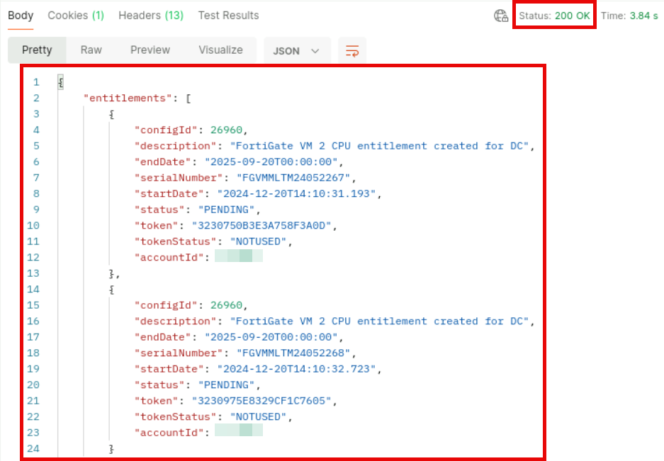Open the Test Results tab
The width and height of the screenshot is (664, 461).
(228, 16)
